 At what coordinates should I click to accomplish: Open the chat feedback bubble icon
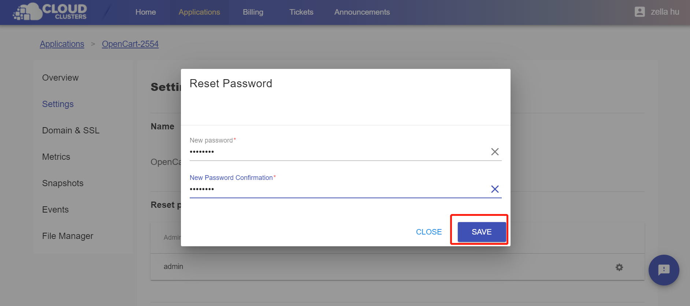[663, 270]
